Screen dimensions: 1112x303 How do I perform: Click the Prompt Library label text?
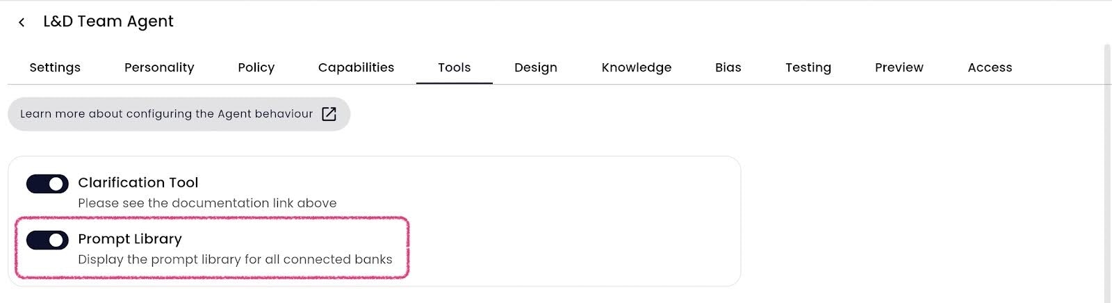click(x=130, y=239)
